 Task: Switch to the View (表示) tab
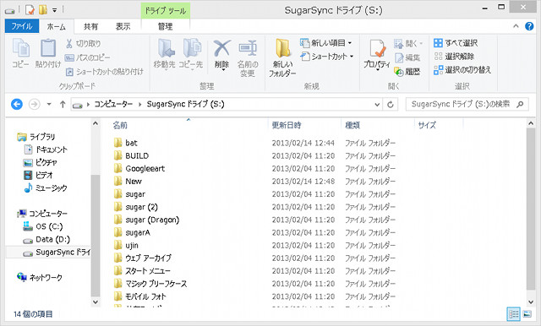tap(123, 26)
